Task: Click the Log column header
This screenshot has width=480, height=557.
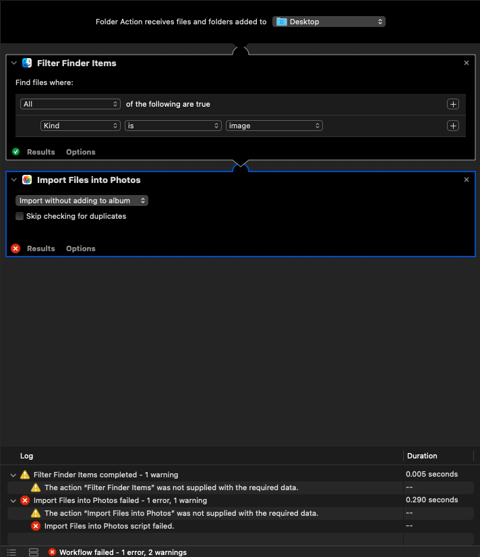Action: coord(26,456)
